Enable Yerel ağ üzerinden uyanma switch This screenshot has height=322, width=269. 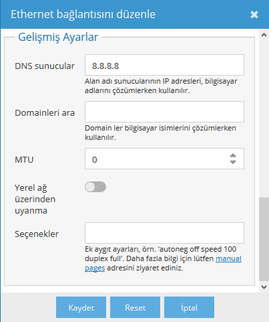[95, 187]
